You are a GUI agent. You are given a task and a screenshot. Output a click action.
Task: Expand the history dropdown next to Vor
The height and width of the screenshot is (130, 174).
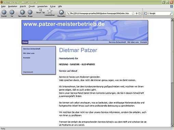coord(17,13)
